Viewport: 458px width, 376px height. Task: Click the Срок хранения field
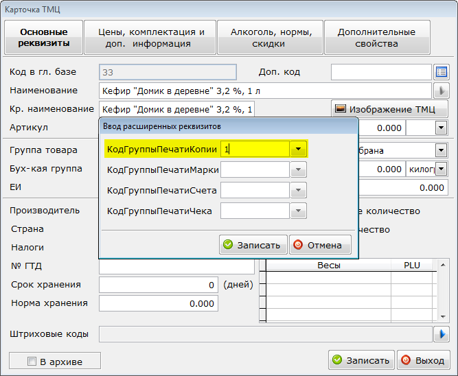pos(159,285)
